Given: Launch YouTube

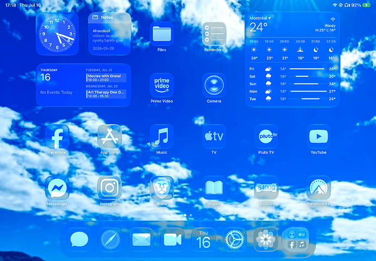Looking at the screenshot, I should tap(318, 136).
